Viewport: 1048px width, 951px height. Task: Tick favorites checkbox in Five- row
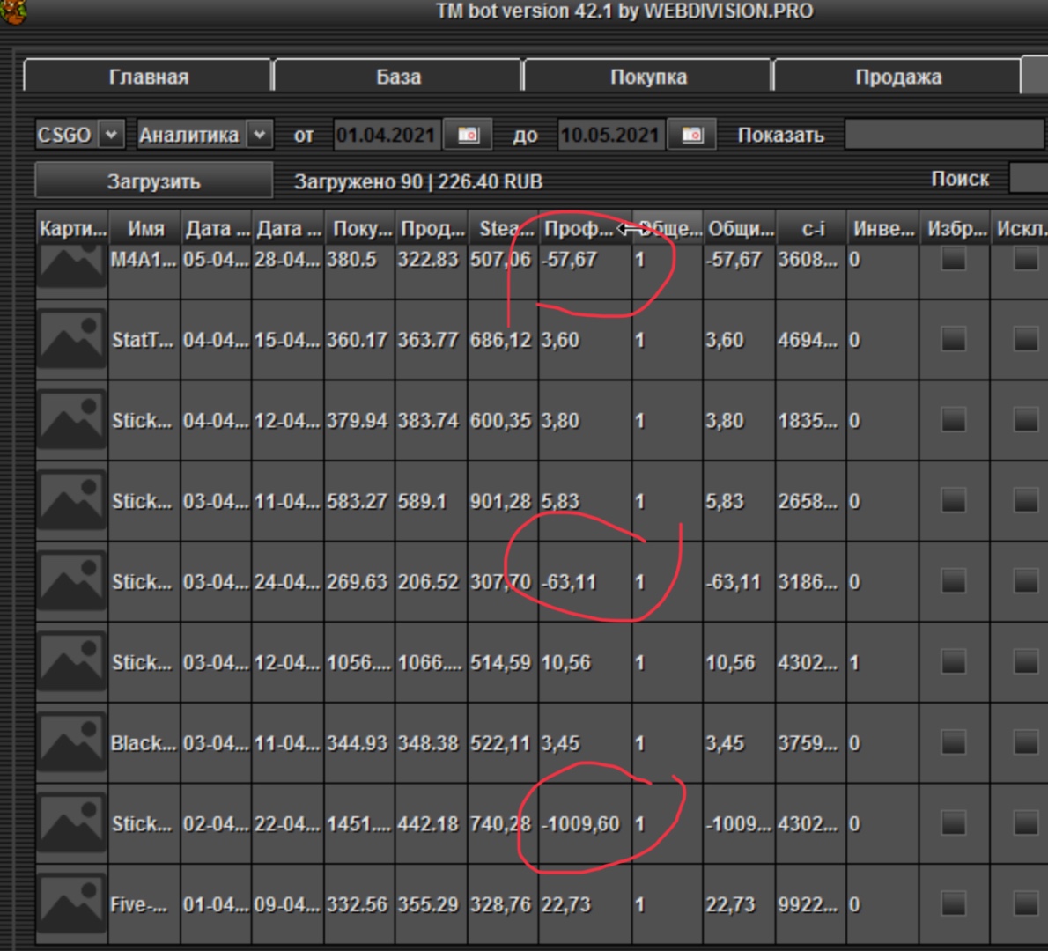(x=954, y=904)
